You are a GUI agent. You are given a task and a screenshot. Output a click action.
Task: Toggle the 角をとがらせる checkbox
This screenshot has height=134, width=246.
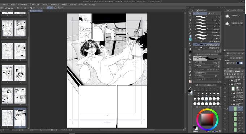point(196,73)
